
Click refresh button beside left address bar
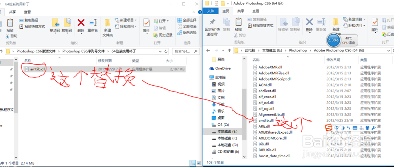coord(166,51)
